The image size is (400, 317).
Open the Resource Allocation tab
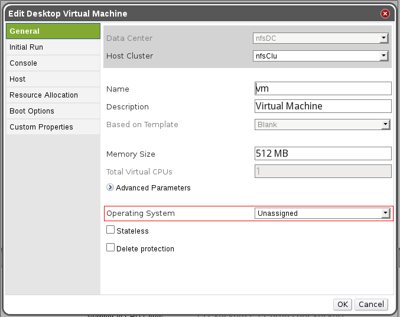click(x=53, y=95)
